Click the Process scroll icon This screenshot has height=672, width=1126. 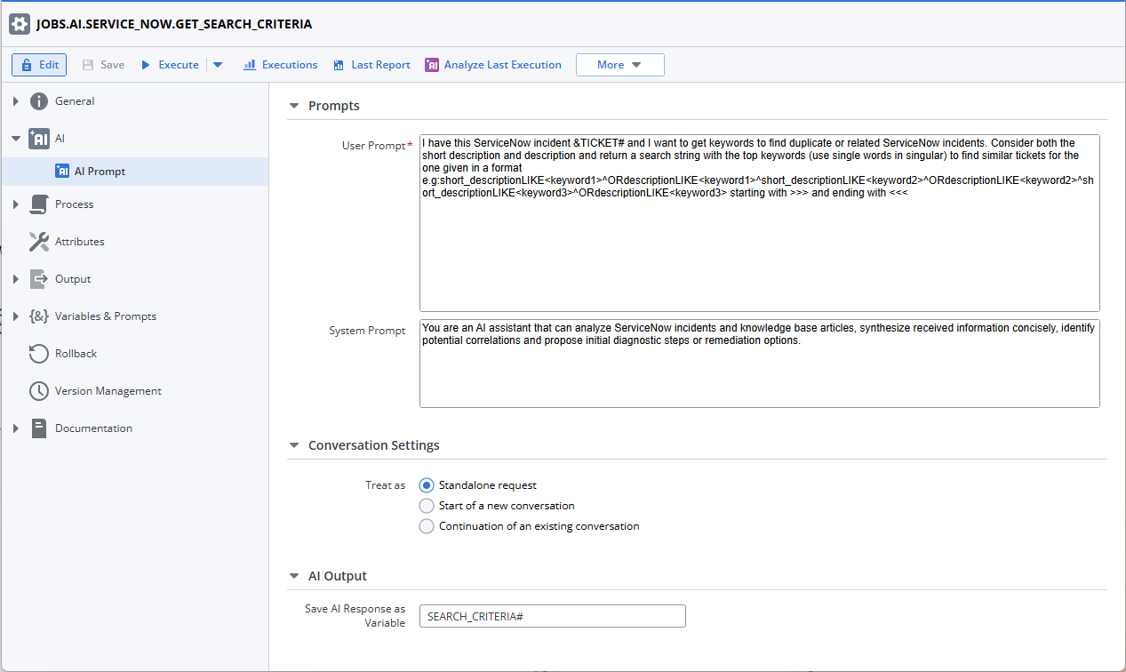[x=39, y=204]
